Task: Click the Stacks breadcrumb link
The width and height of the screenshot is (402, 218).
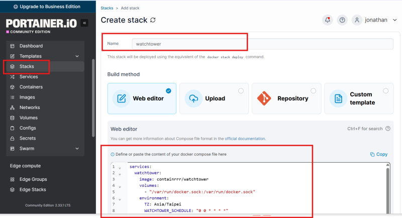Action: [107, 8]
